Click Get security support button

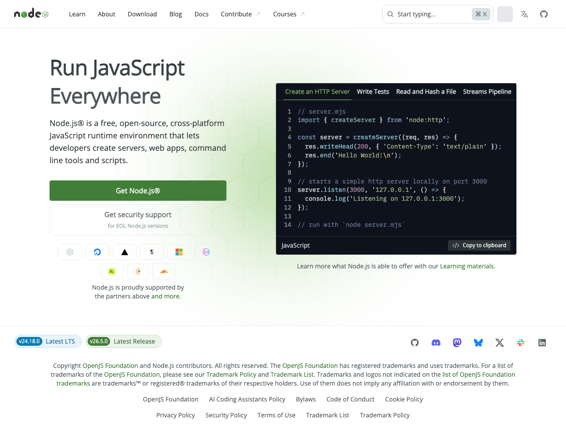tap(138, 220)
